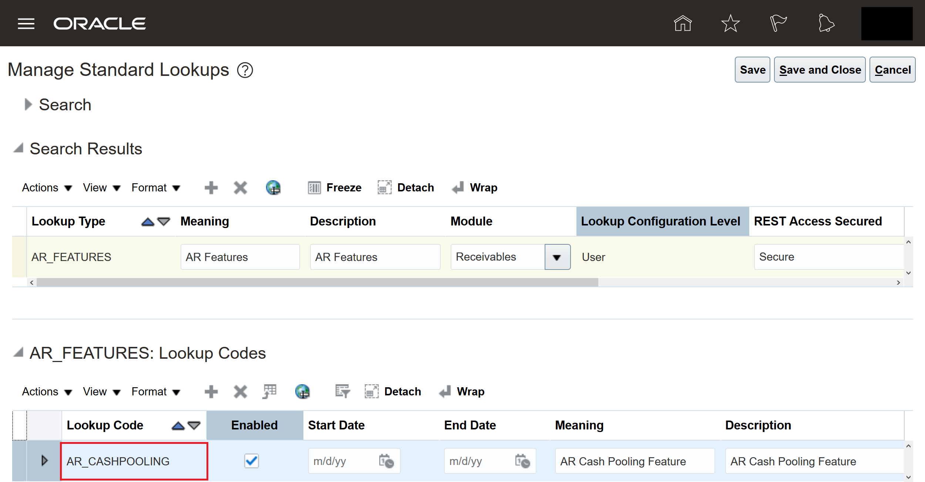Open Query By Example icon in Lookup Codes

tap(342, 392)
